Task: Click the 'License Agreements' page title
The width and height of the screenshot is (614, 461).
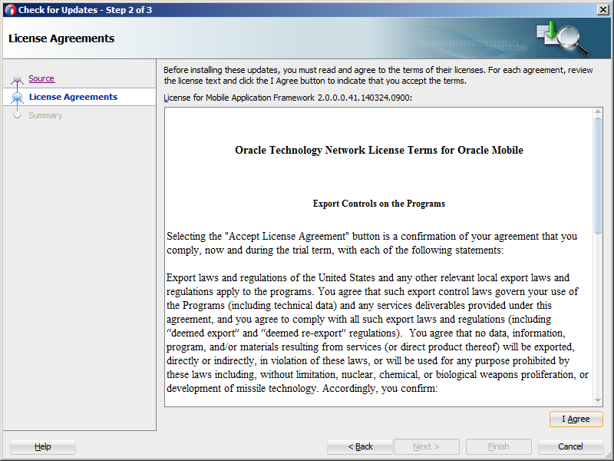Action: 61,38
